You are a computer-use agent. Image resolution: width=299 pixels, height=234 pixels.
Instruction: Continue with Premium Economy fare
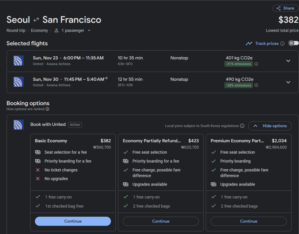point(248,221)
